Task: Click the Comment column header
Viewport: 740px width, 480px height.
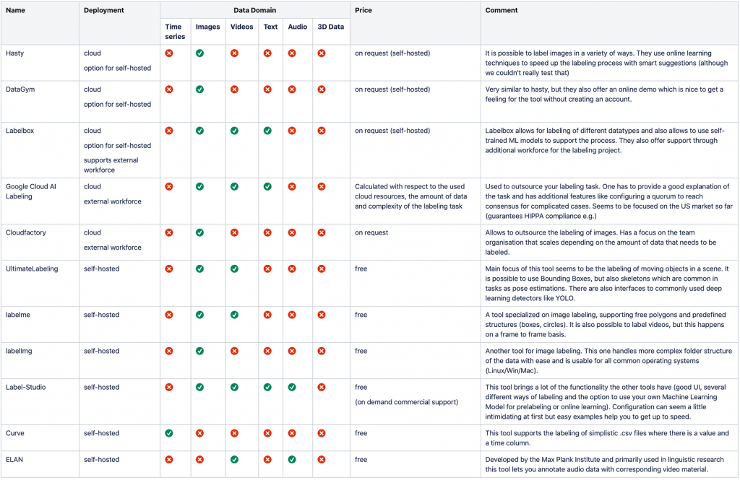Action: click(x=502, y=10)
